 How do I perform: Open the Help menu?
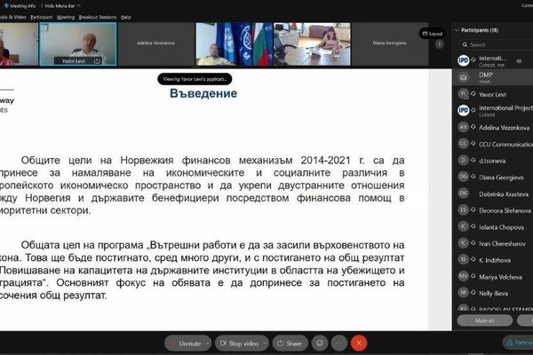click(x=126, y=17)
